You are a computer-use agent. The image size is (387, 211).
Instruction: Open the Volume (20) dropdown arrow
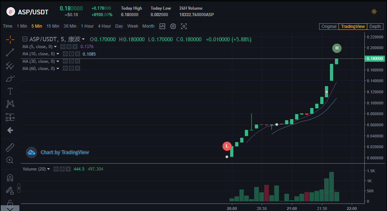tap(49, 169)
